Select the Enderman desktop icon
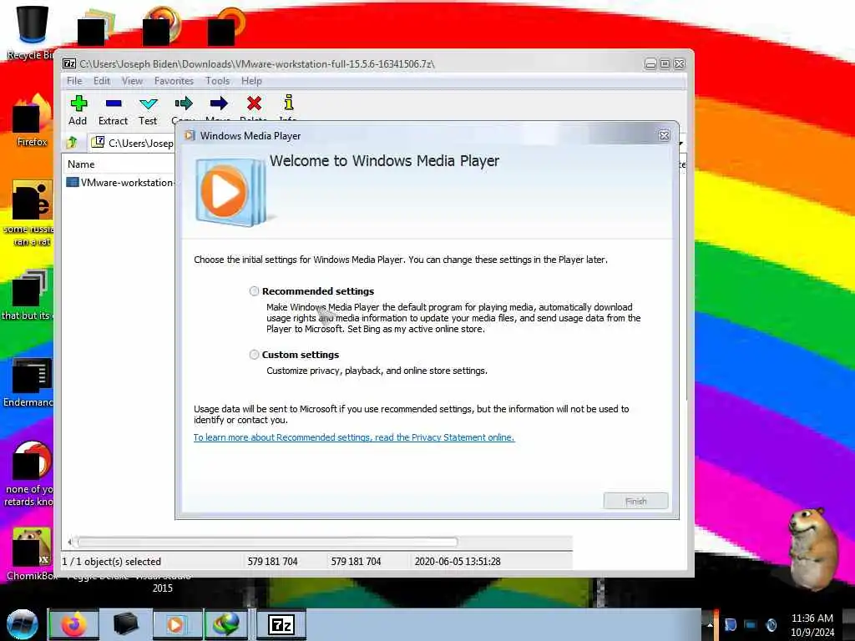Viewport: 855px width, 641px height. point(30,382)
